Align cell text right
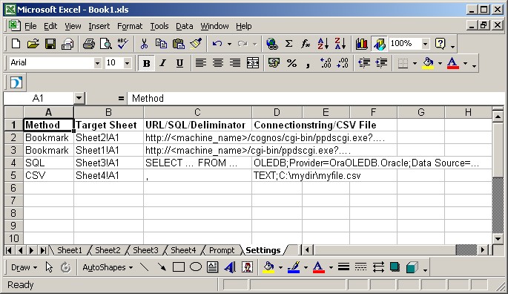Screen dimensions: 508x294 pos(235,63)
